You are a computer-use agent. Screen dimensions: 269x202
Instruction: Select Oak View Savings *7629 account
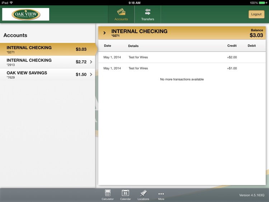(48, 75)
